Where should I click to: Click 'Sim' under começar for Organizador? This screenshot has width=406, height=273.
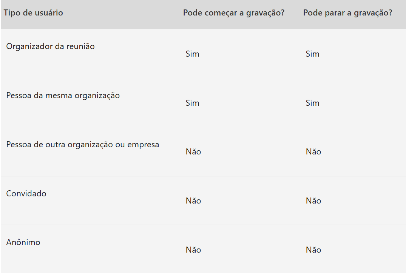click(x=192, y=54)
